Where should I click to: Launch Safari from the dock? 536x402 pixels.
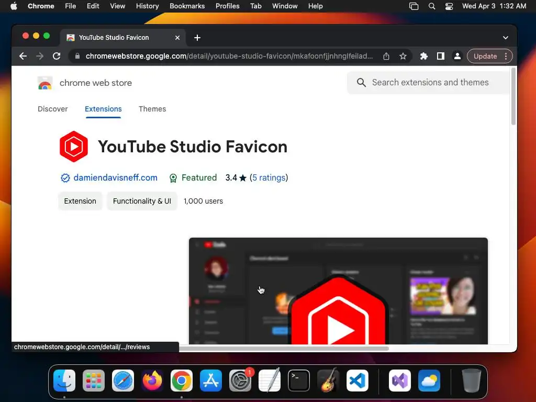click(x=123, y=381)
